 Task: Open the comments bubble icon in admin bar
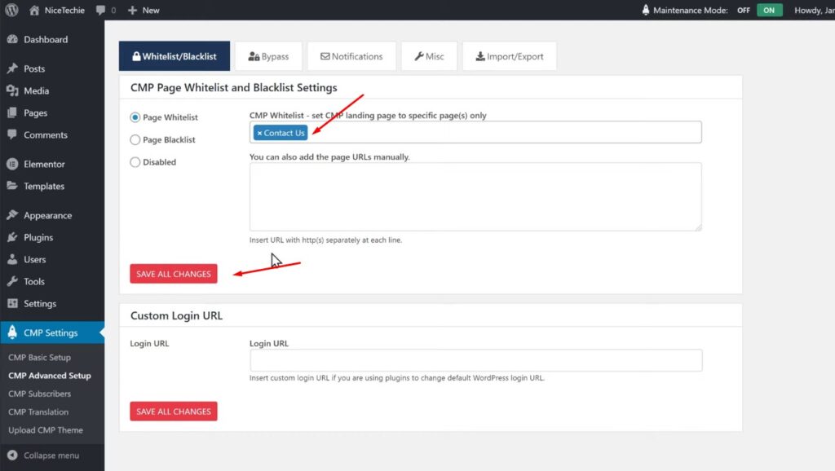click(x=100, y=11)
